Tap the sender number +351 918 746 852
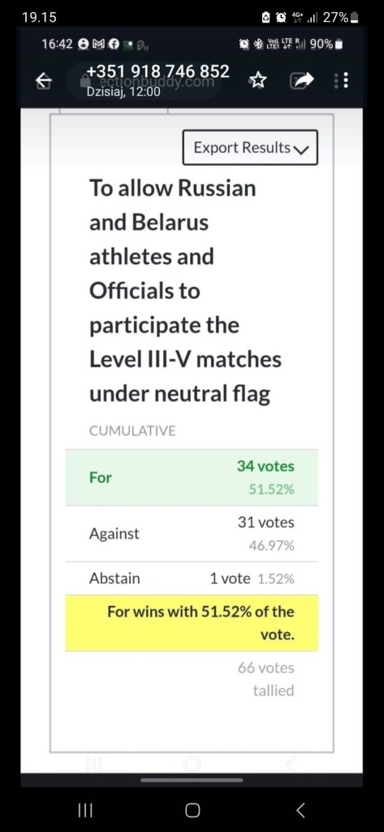The height and width of the screenshot is (832, 384). [x=158, y=71]
